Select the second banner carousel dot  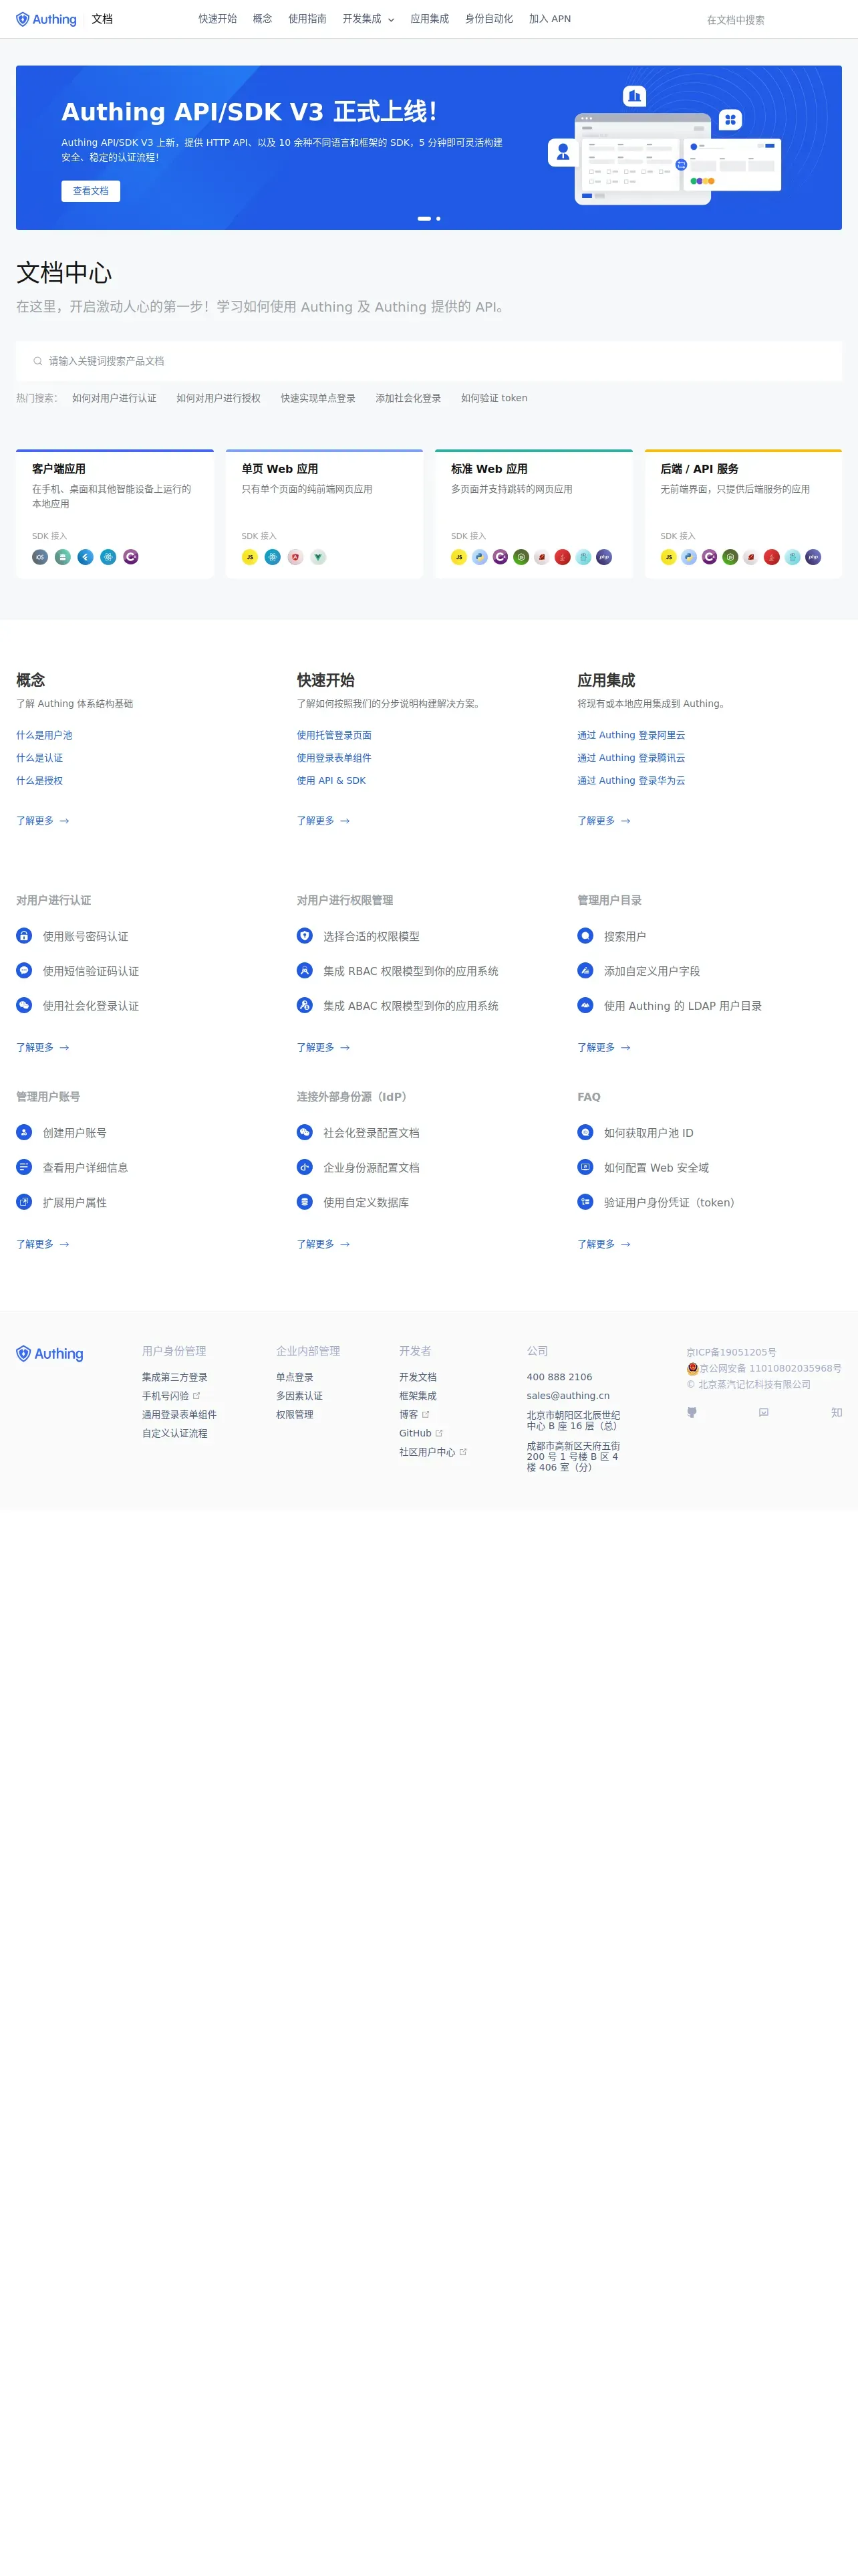438,218
